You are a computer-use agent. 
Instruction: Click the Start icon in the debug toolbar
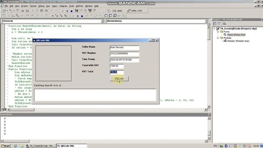coord(73,16)
